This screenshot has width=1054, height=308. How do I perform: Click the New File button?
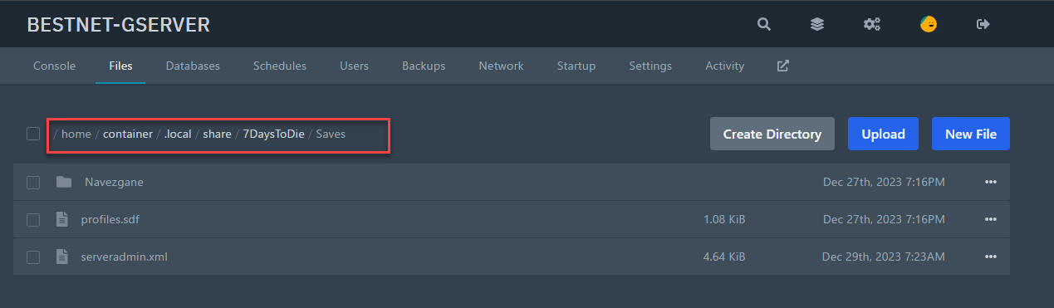[971, 134]
